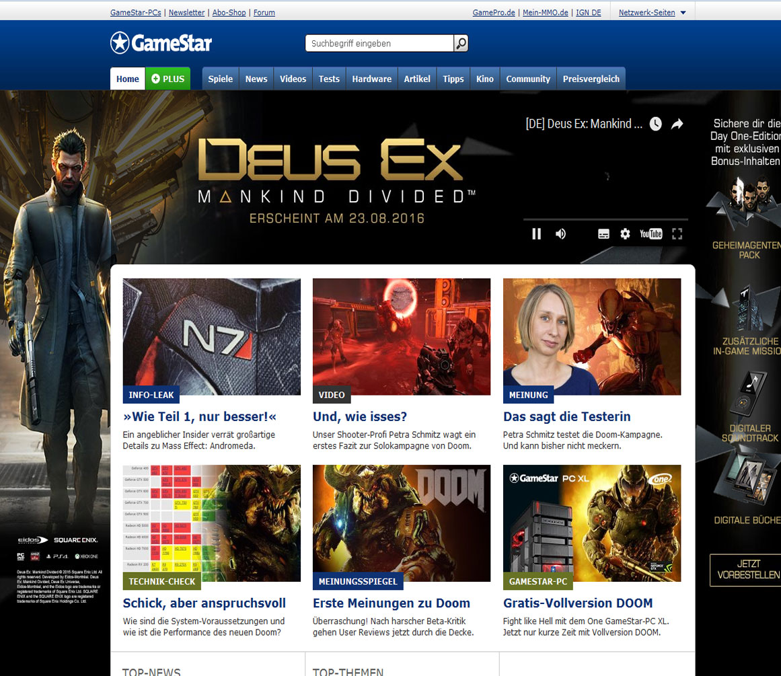Click the Jetzt Vorbestellen button

(745, 570)
